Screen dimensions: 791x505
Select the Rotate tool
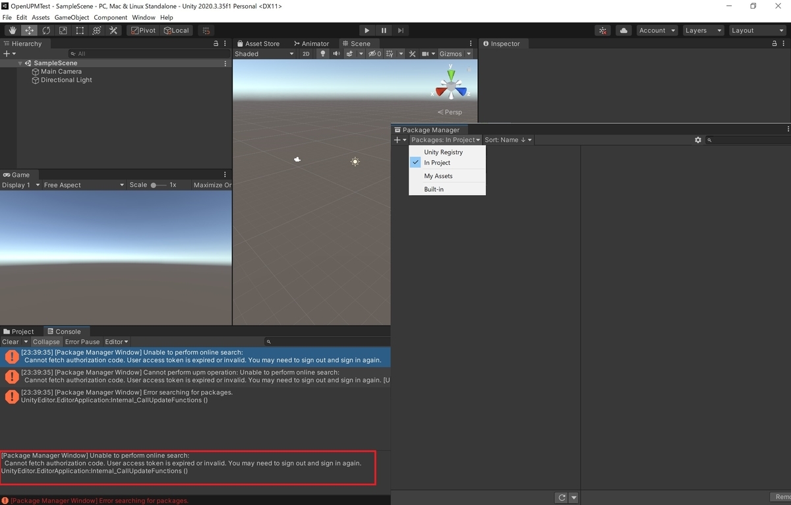(45, 30)
